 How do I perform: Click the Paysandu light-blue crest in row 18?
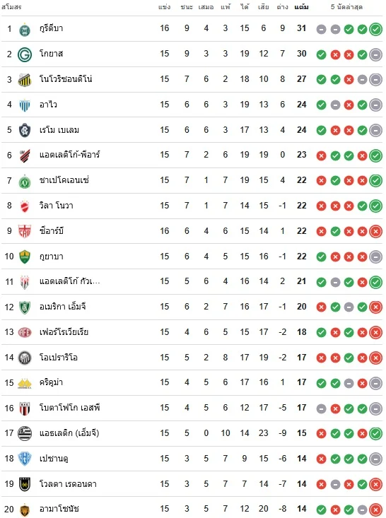pos(25,459)
